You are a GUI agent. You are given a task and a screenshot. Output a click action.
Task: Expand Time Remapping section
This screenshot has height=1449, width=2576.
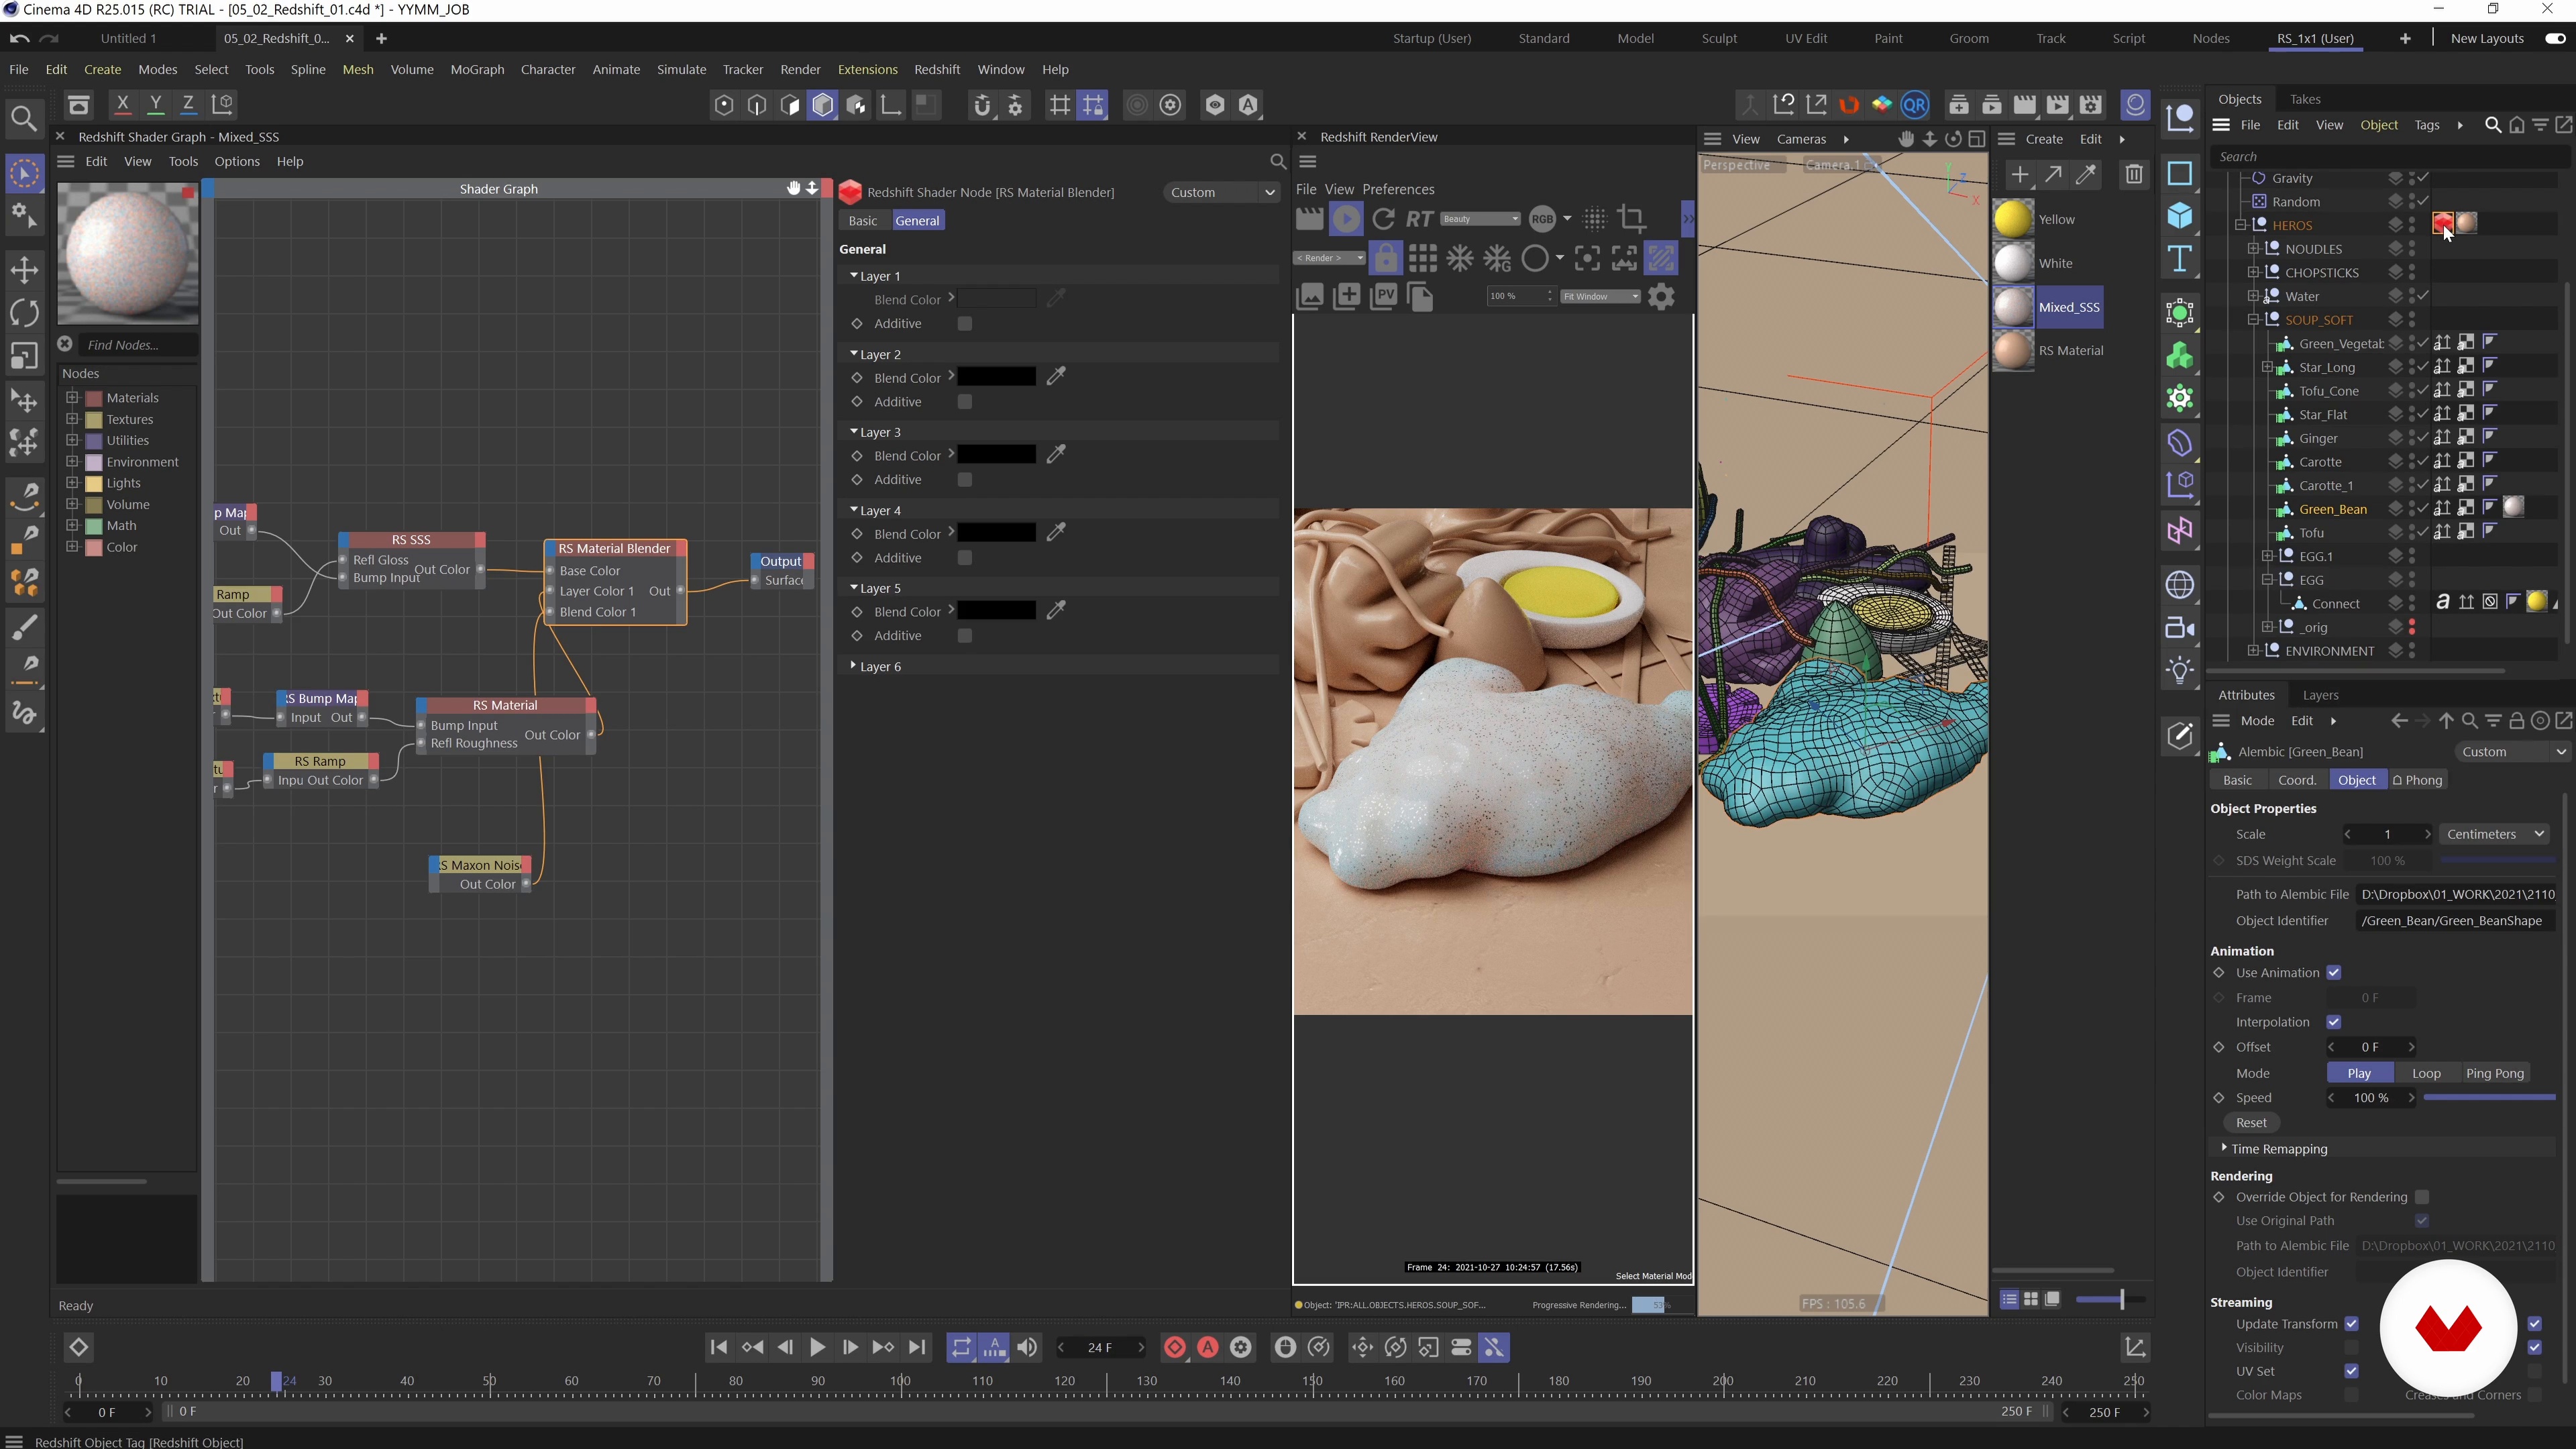[x=2224, y=1148]
